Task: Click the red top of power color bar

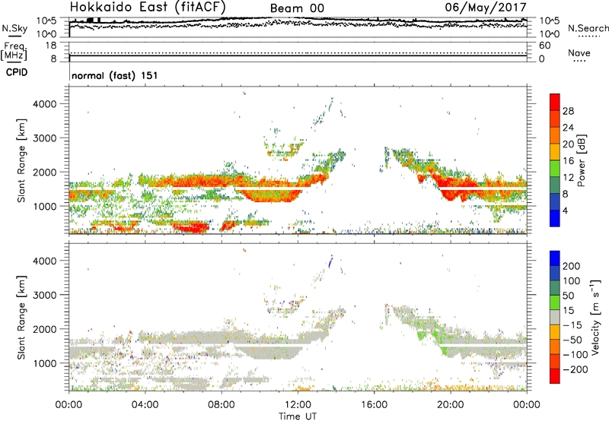Action: pos(555,103)
